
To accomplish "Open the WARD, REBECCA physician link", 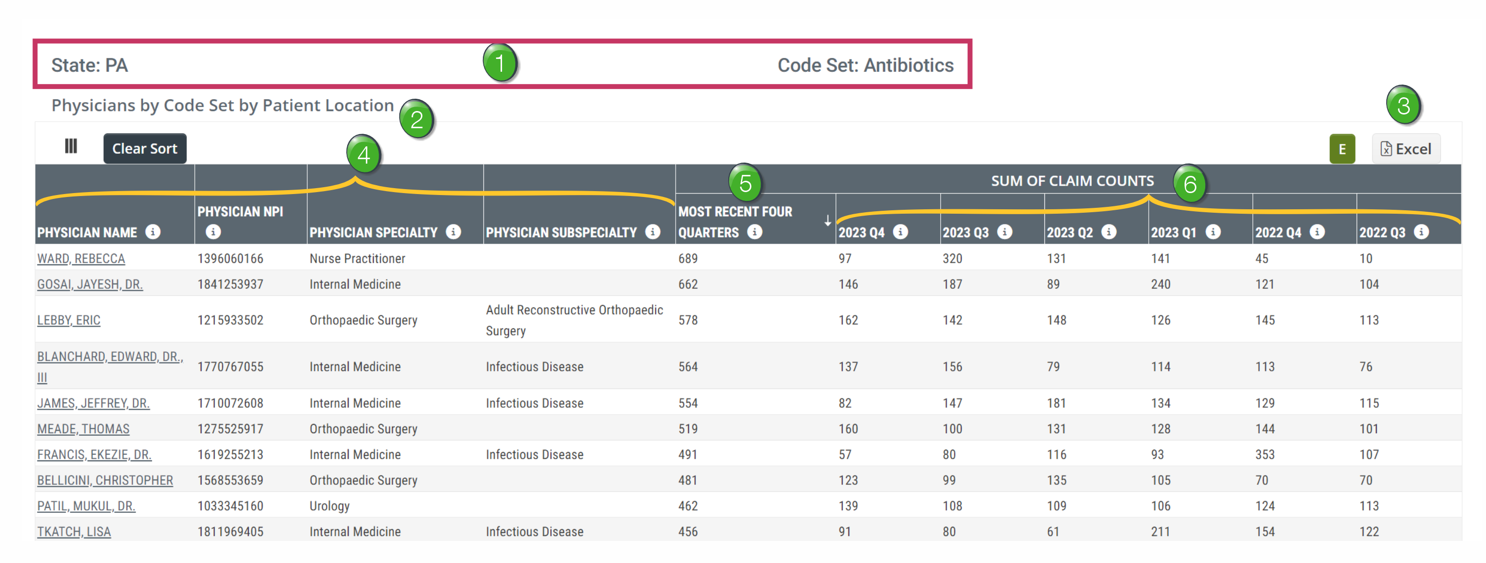I will click(x=81, y=259).
